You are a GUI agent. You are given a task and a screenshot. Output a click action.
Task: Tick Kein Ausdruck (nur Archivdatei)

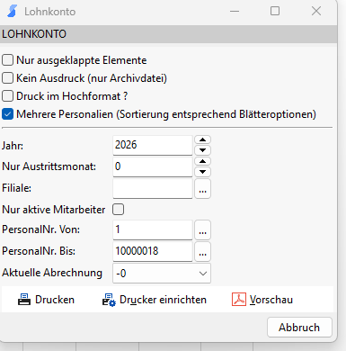tap(8, 78)
